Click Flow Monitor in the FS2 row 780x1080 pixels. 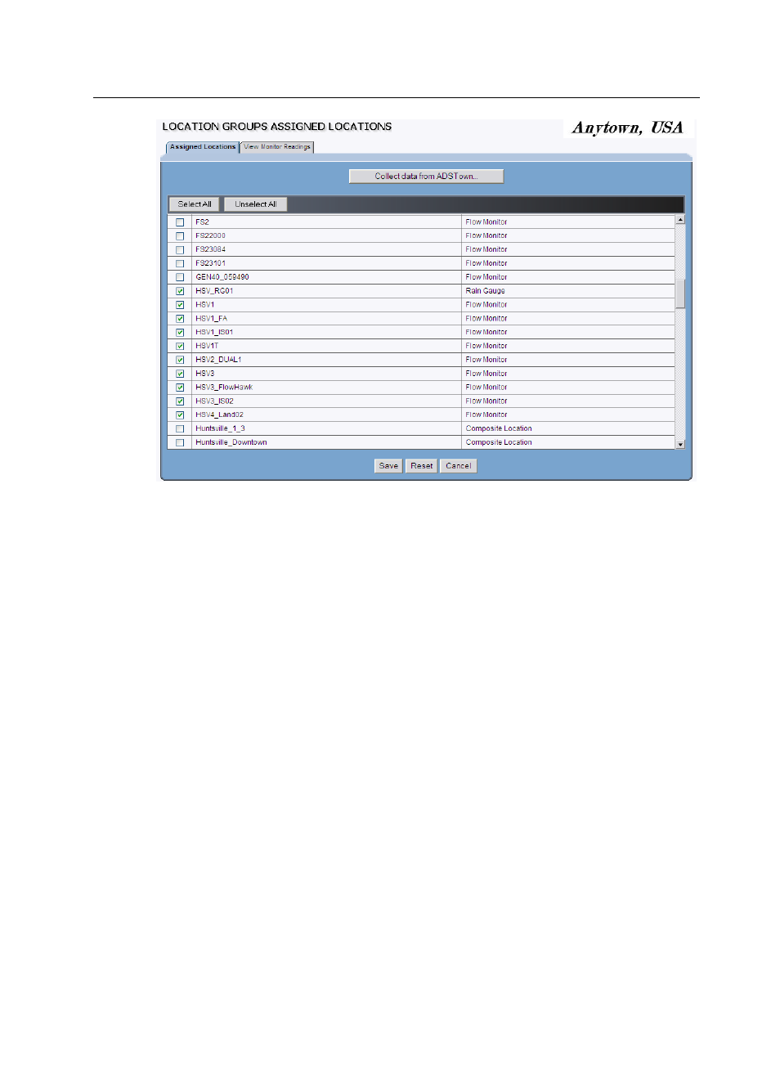486,222
